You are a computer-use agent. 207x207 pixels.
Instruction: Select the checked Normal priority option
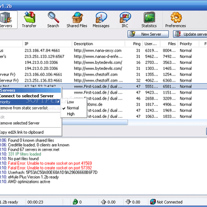pos(74,108)
